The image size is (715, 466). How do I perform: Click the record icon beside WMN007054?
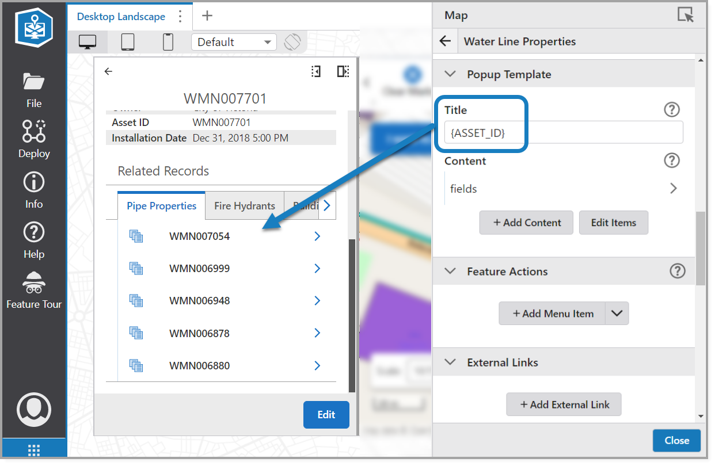tap(136, 236)
